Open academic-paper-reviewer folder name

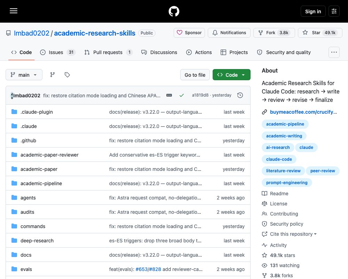(x=49, y=155)
